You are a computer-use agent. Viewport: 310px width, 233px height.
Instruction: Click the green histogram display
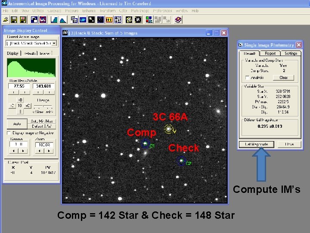31,68
